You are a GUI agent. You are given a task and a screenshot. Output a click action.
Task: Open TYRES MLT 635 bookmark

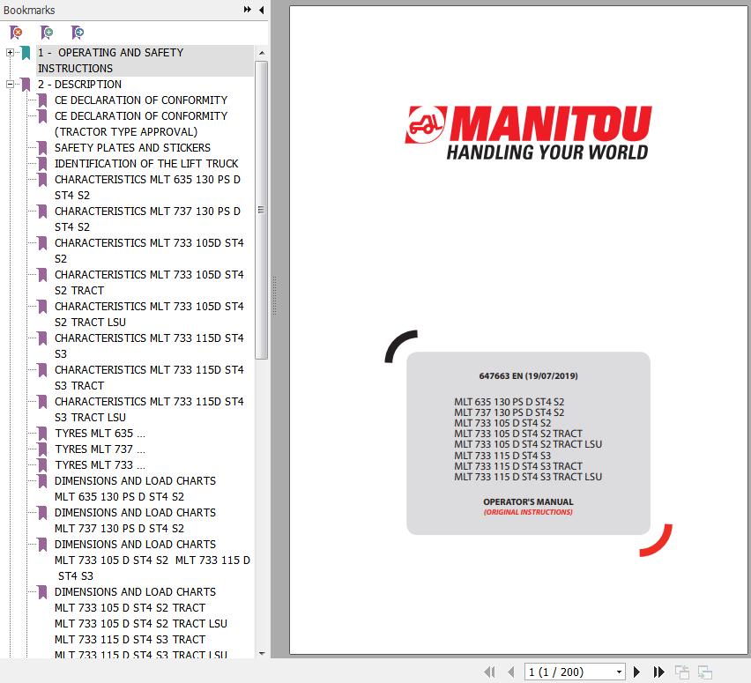pos(100,433)
